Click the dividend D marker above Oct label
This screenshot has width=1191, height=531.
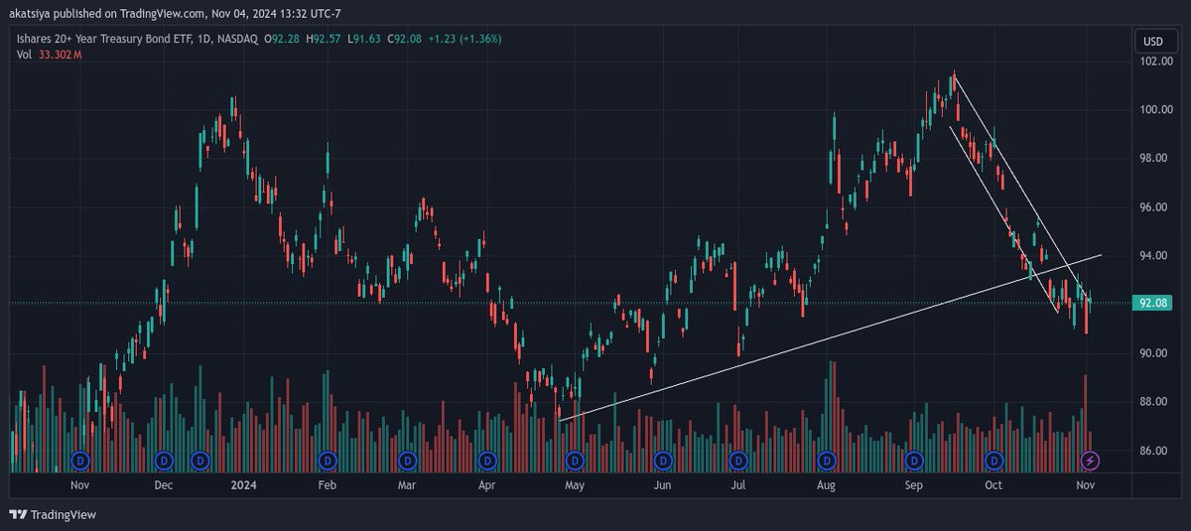(993, 461)
